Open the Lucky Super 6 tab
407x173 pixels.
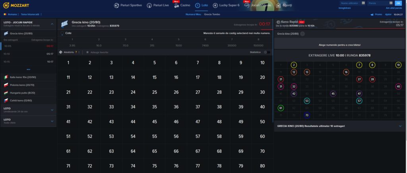tap(226, 6)
